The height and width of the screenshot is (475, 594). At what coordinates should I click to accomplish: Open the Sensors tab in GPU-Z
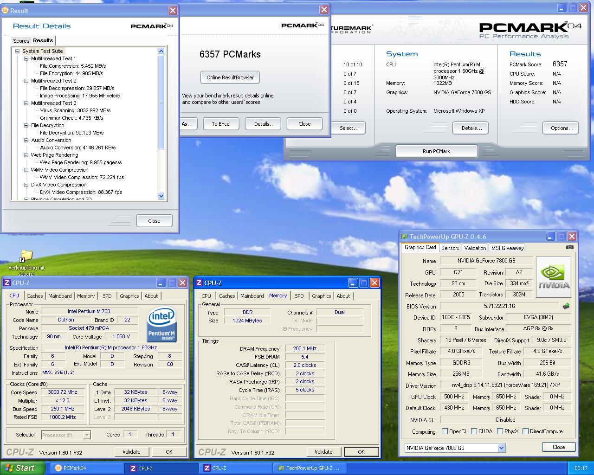point(450,248)
